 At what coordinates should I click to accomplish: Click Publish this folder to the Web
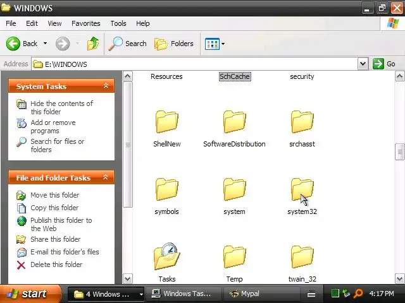tap(61, 224)
